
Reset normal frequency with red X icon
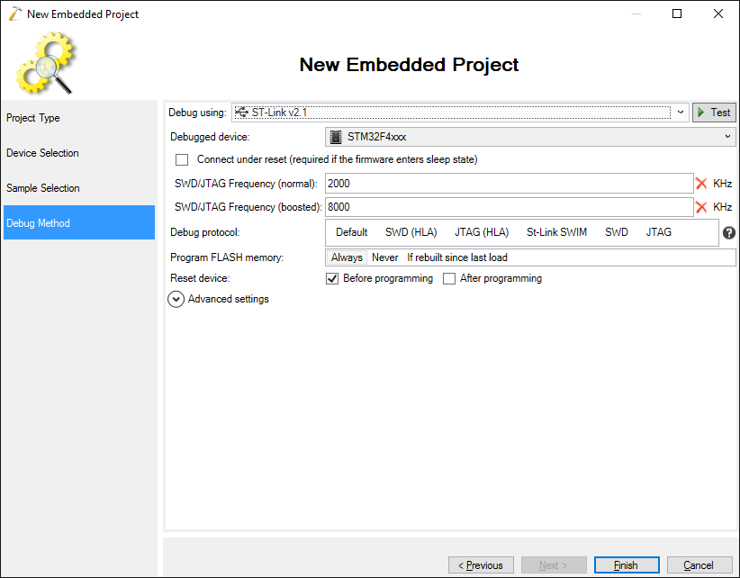[701, 184]
